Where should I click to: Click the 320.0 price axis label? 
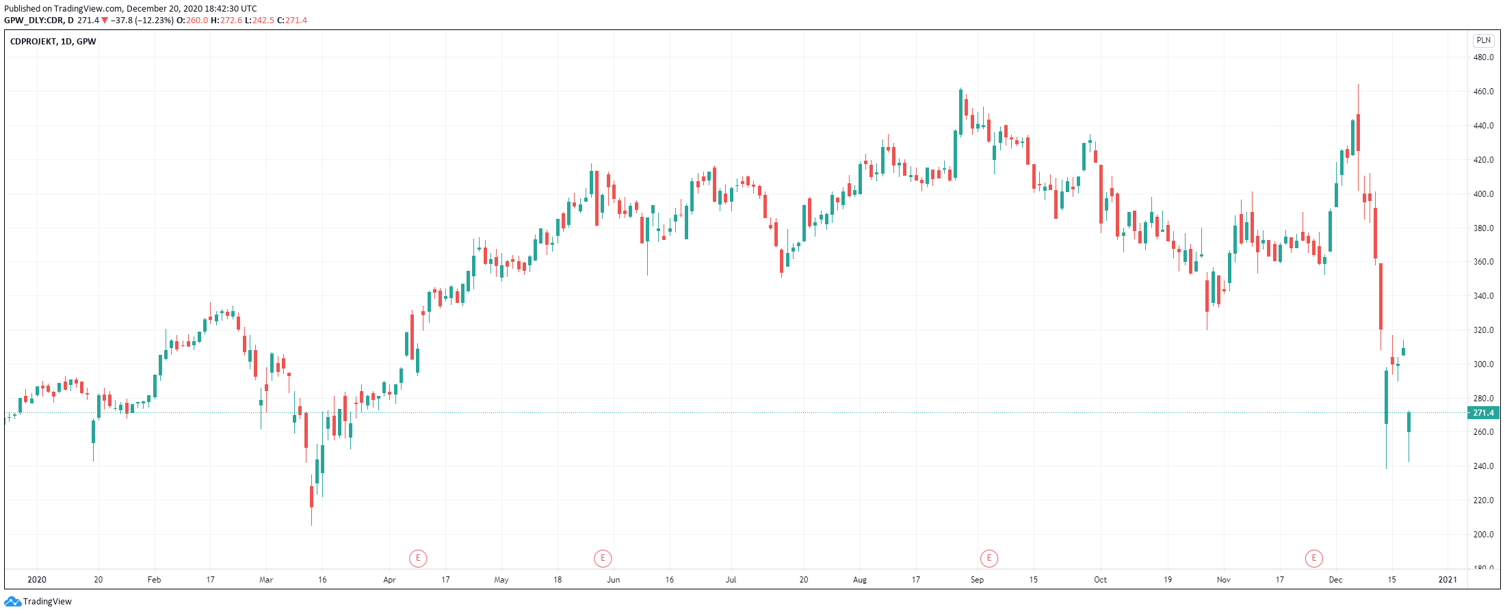pos(1483,330)
